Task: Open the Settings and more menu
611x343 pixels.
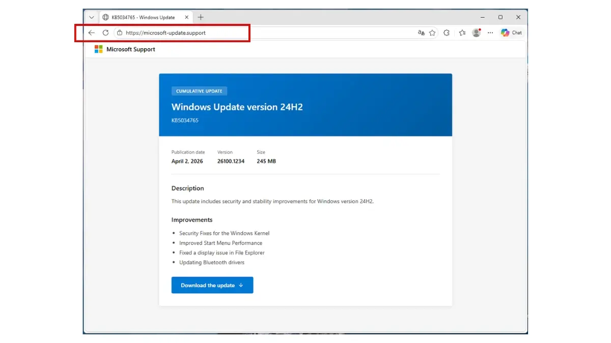Action: [490, 33]
